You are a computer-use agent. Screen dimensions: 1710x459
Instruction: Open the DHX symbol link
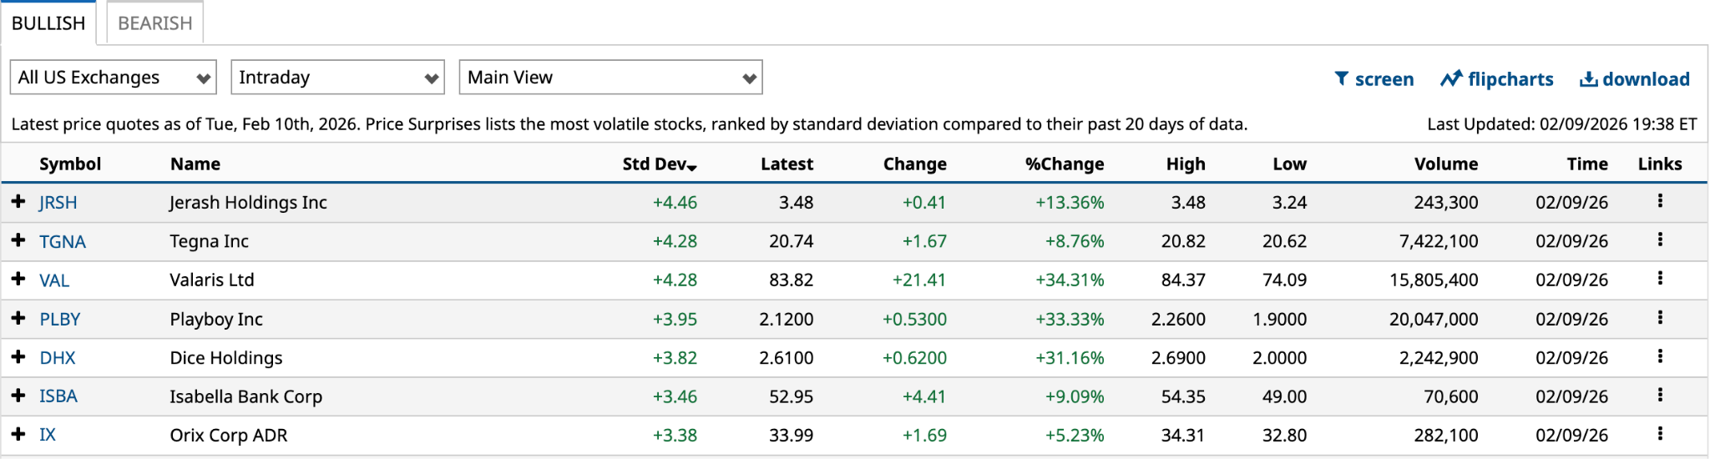(x=58, y=358)
